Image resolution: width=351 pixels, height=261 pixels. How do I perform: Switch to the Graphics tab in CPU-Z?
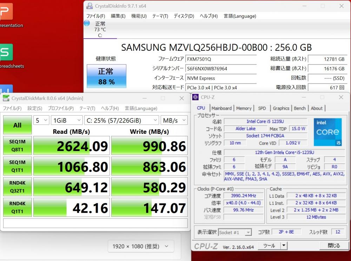281,108
